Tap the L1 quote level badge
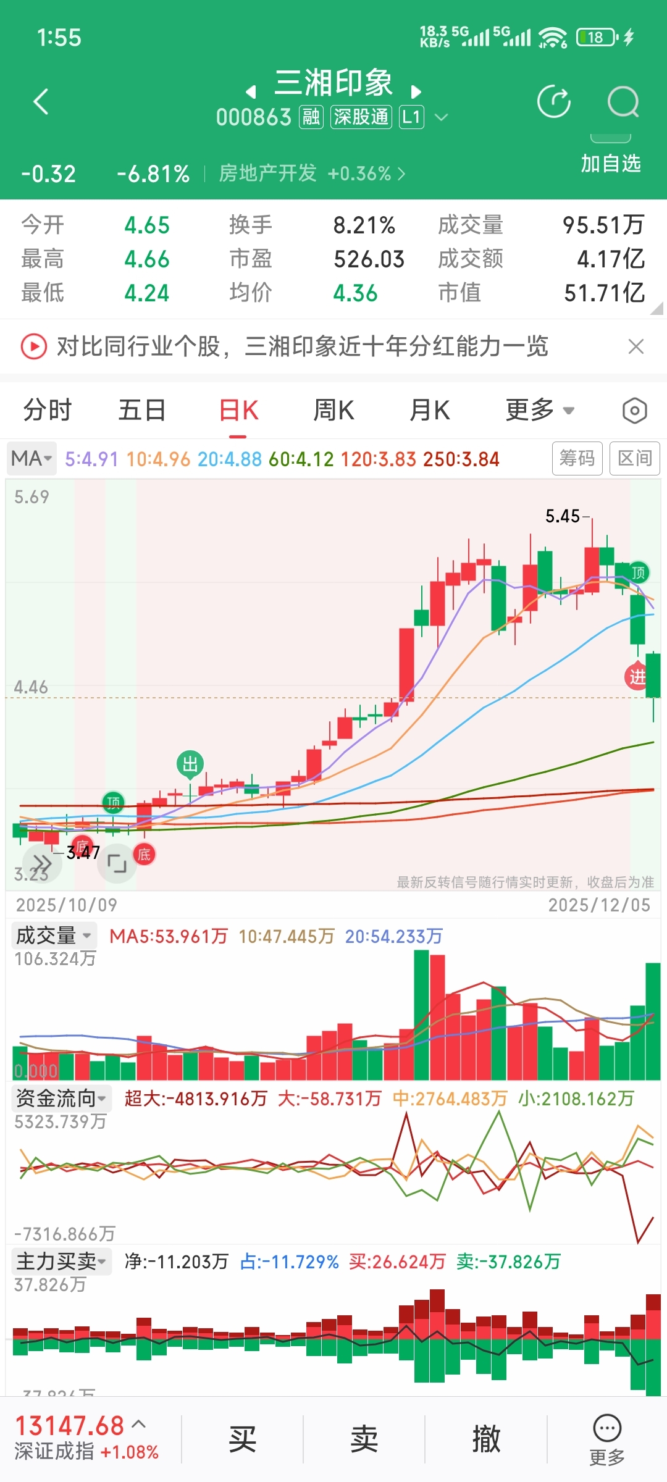 [x=412, y=117]
